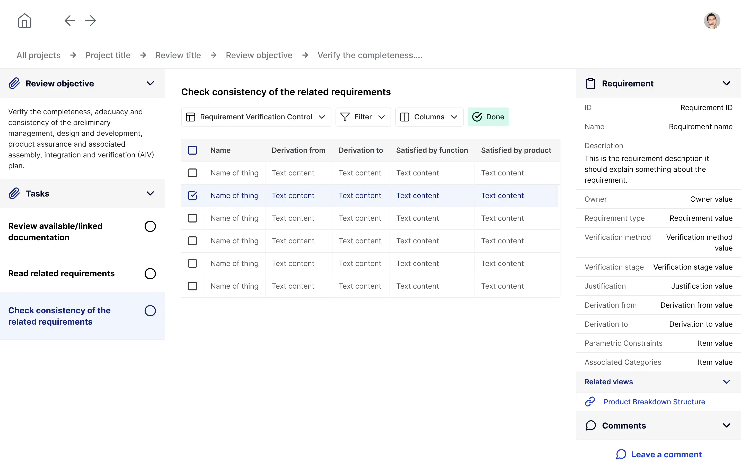Click the Associated Categories Item value

click(715, 362)
